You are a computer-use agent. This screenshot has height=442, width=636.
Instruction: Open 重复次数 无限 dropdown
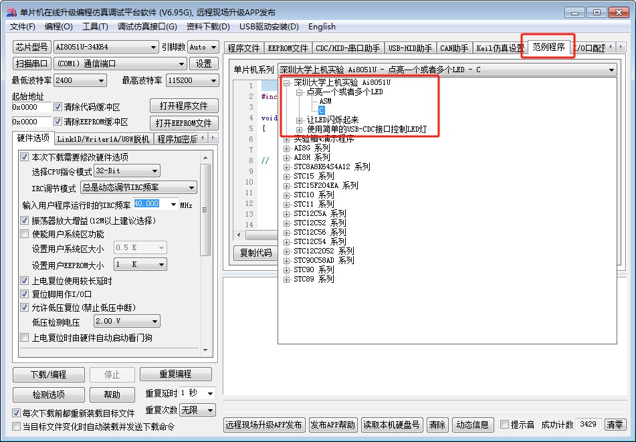197,410
